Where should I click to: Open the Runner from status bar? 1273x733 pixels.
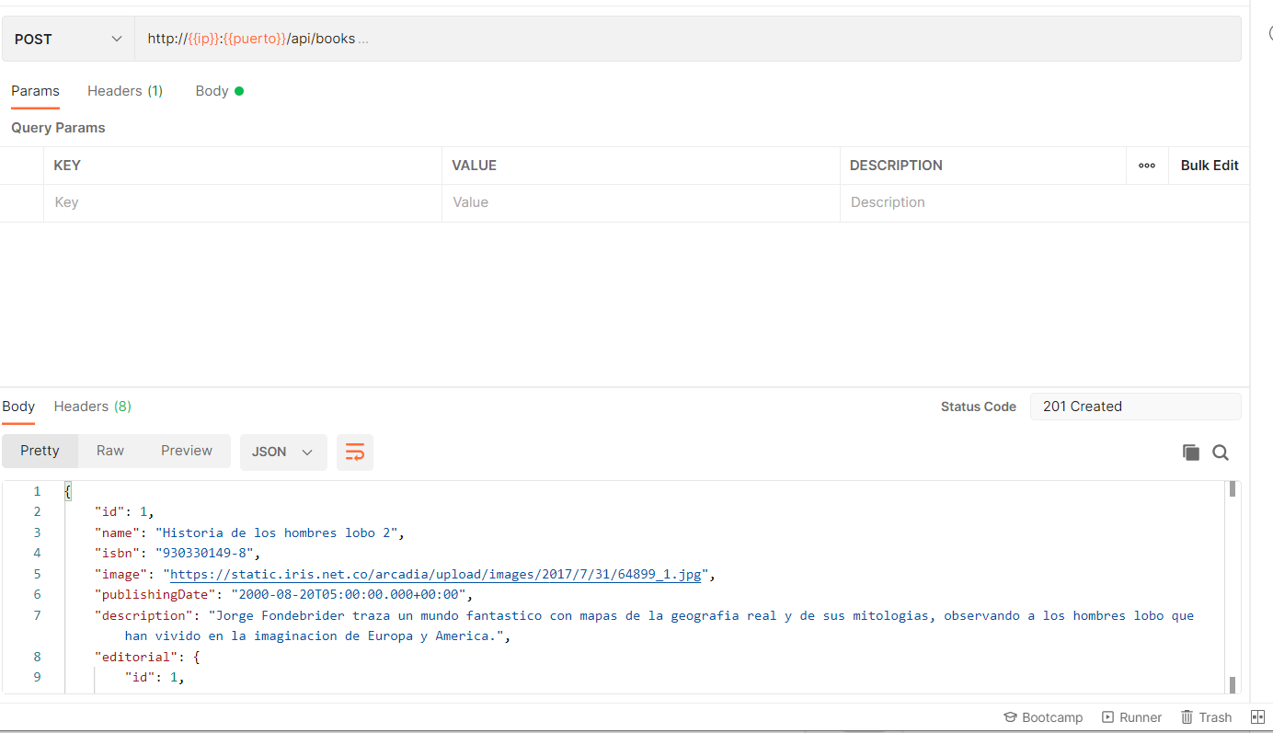(x=1132, y=717)
